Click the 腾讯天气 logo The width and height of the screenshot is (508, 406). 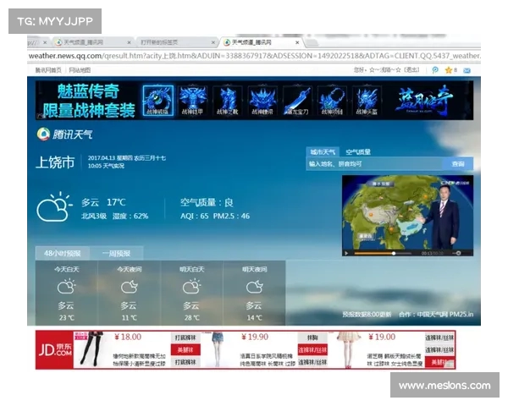click(64, 134)
